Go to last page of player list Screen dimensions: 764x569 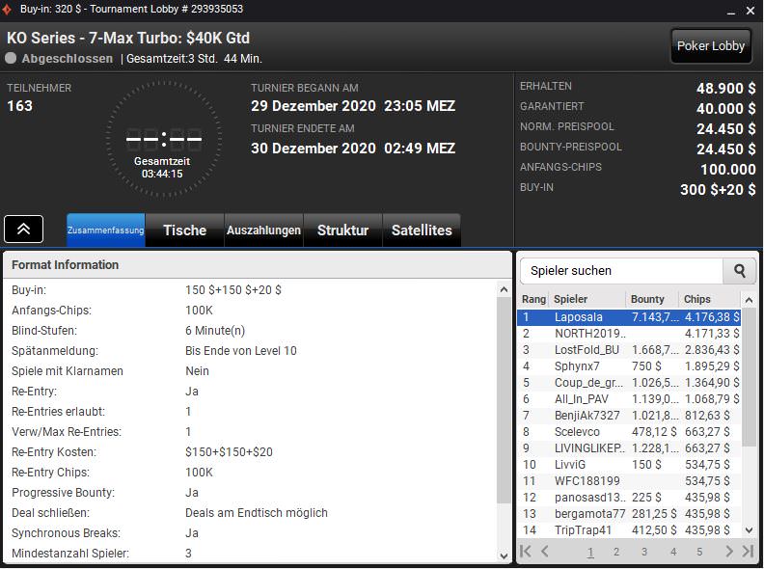(748, 552)
